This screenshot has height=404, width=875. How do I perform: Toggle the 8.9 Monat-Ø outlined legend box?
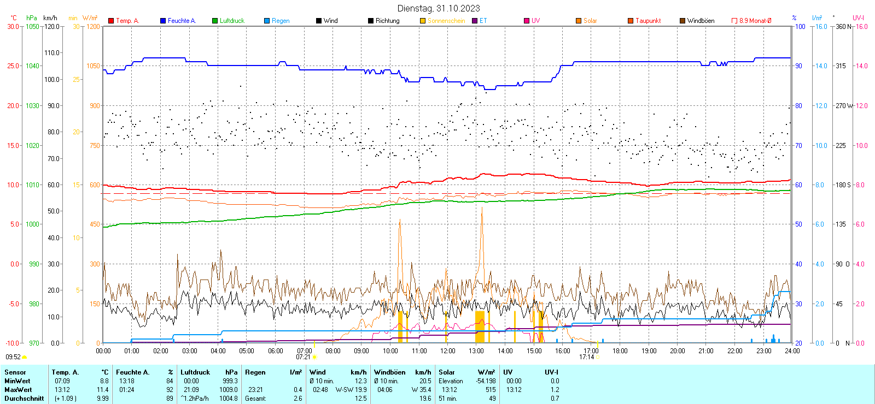734,21
